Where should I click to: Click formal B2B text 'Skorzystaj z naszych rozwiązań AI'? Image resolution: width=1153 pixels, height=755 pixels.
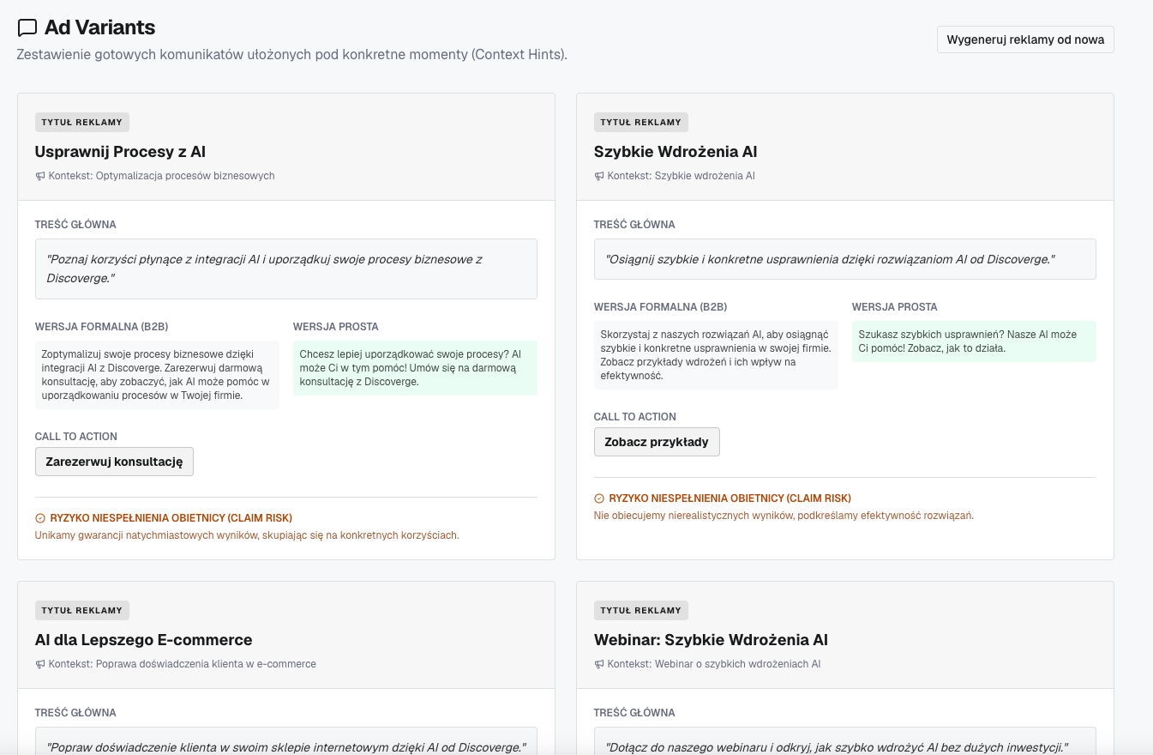tap(716, 355)
